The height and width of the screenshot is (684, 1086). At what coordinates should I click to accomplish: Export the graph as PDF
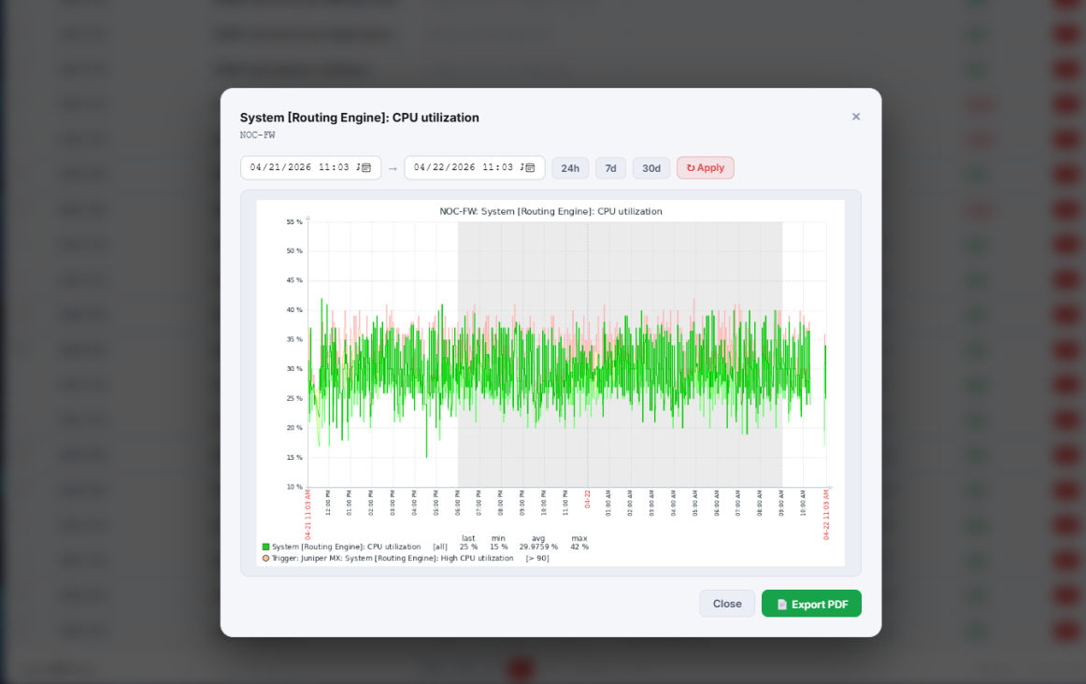pos(811,604)
